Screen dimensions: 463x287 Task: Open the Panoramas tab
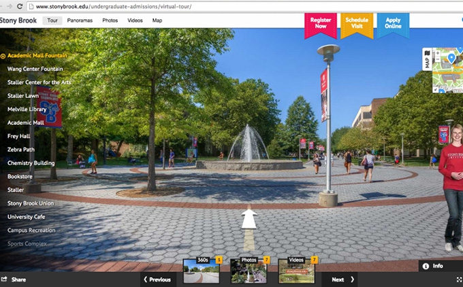(x=80, y=20)
